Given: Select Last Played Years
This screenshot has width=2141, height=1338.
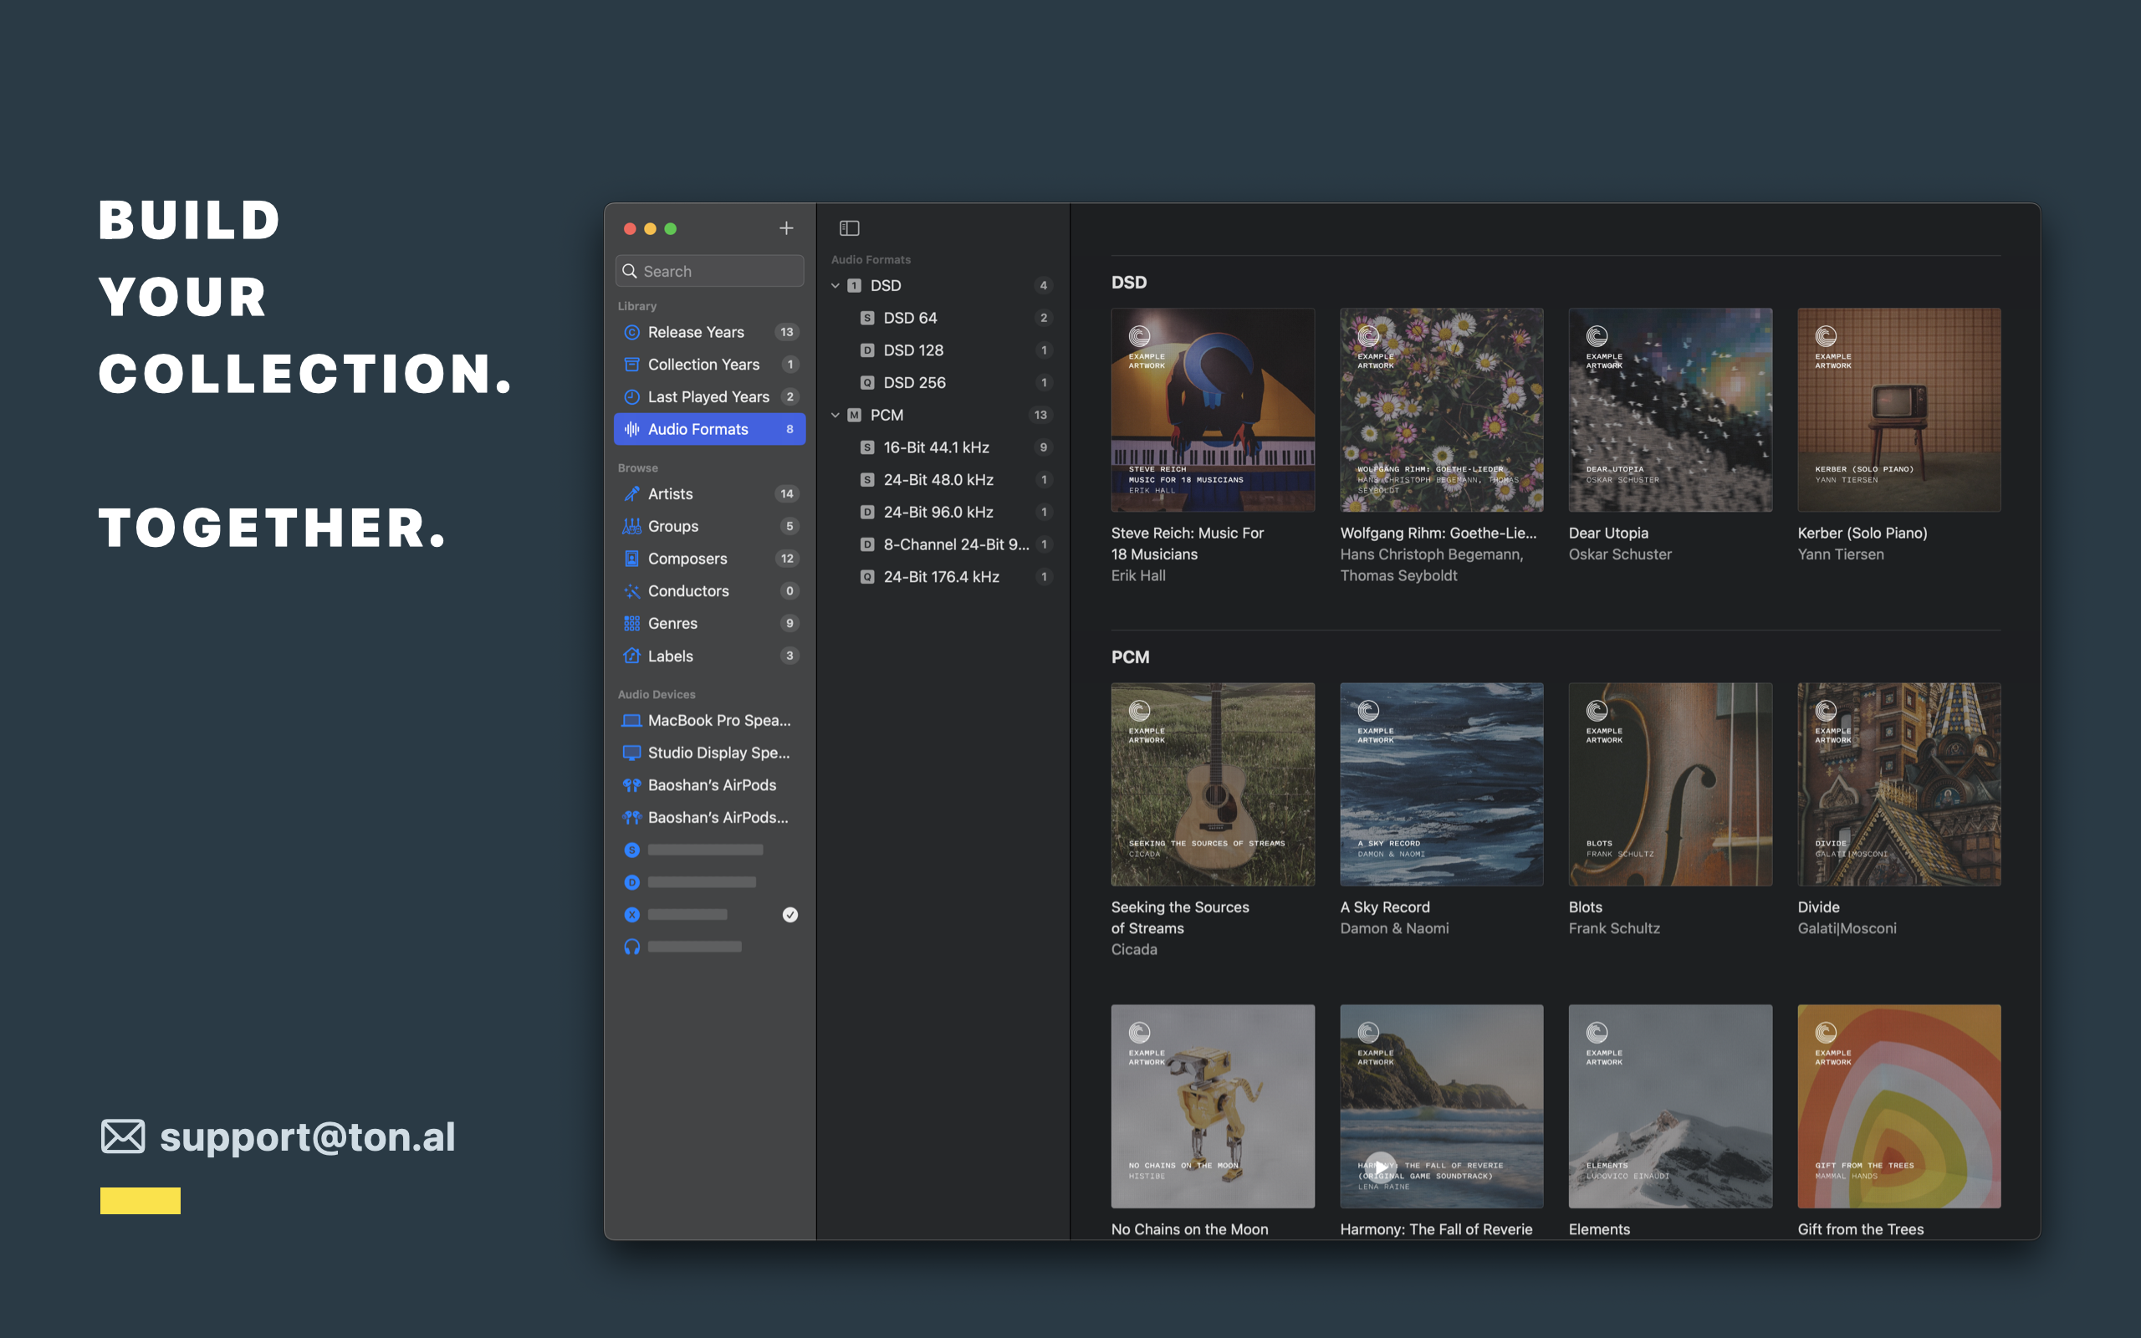Looking at the screenshot, I should (x=709, y=396).
